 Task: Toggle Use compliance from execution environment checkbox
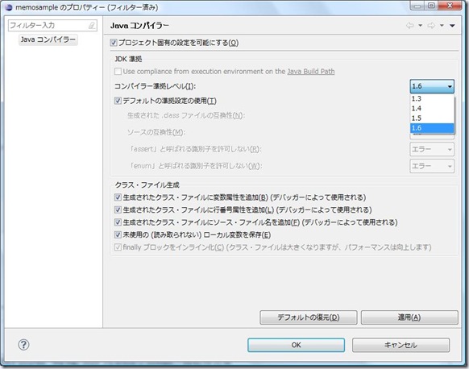(x=118, y=72)
